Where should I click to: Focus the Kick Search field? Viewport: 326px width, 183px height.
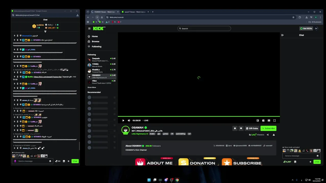204,28
